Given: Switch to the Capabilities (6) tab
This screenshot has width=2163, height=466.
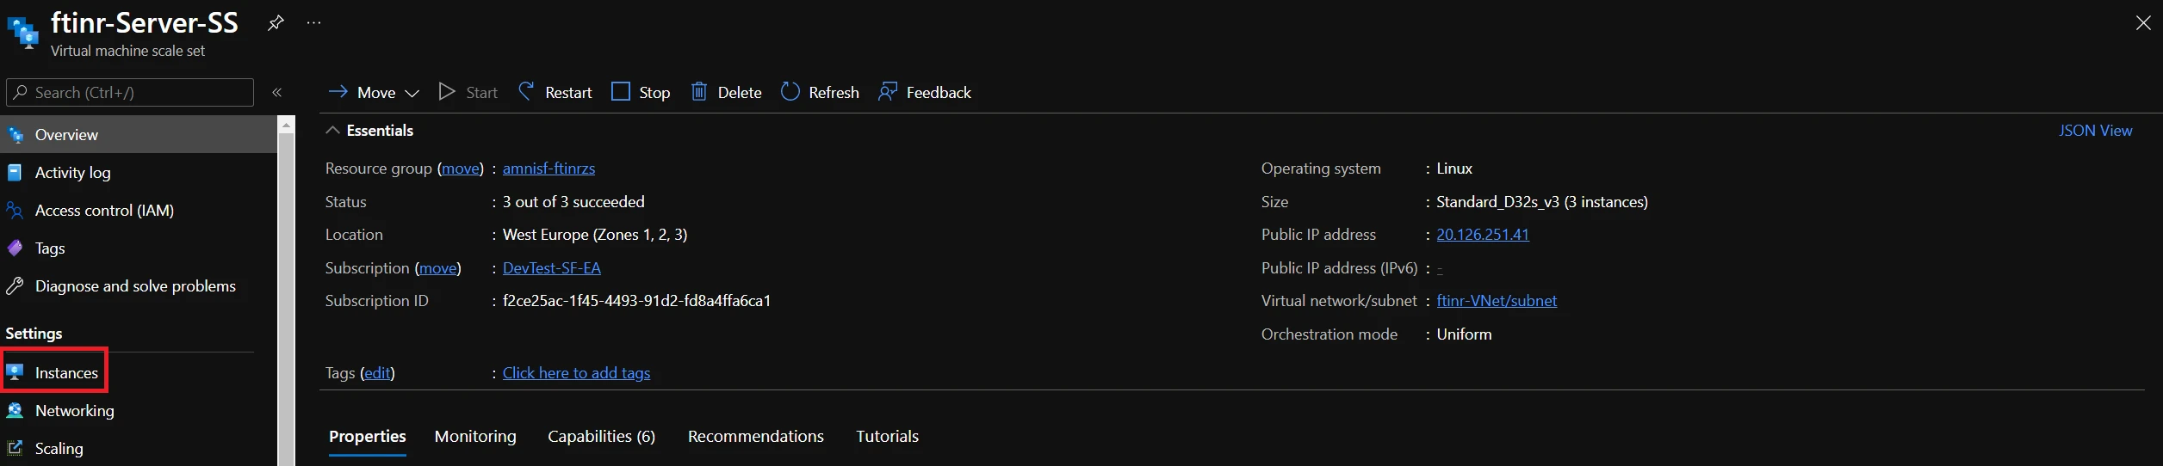Looking at the screenshot, I should (601, 437).
